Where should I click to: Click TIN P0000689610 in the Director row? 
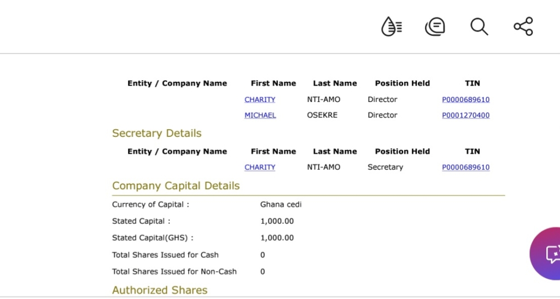(465, 100)
